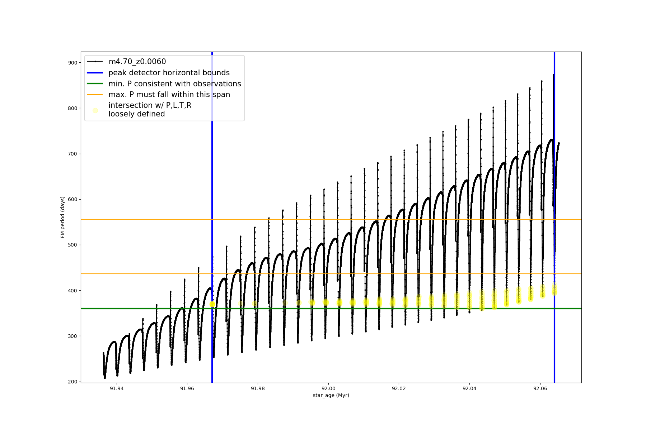The width and height of the screenshot is (646, 430).
Task: Click the green line swatch in the legend
Action: (x=95, y=83)
